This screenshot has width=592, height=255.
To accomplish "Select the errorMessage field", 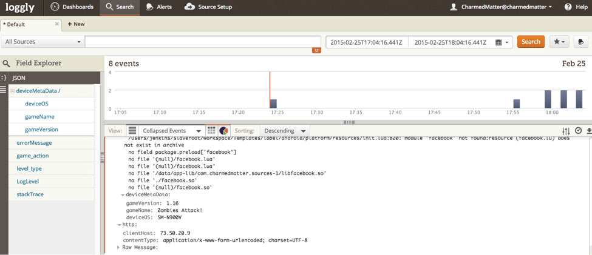I will tap(34, 143).
